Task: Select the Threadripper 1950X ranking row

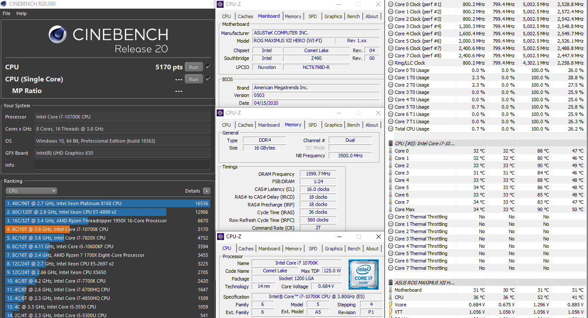Action: coord(108,221)
